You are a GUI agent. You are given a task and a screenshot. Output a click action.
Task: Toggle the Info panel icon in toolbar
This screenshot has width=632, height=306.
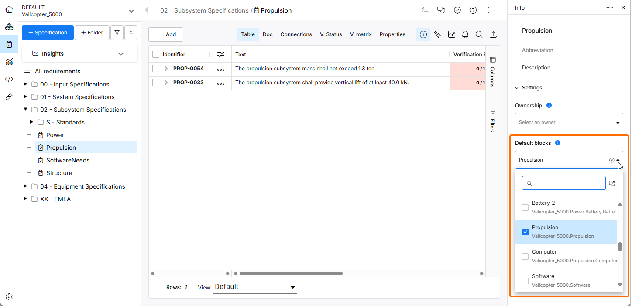pos(423,34)
